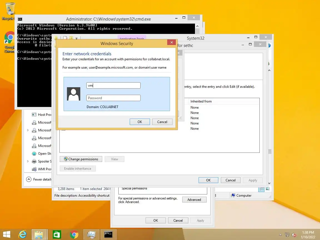This screenshot has width=320, height=240.
Task: Switch to large icons view in System32 window
Action: click(267, 189)
